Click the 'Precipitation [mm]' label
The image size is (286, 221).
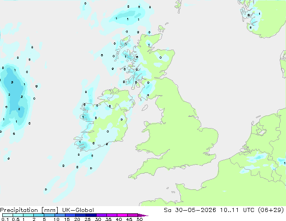pos(29,210)
